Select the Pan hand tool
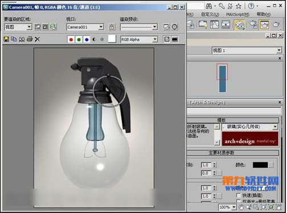287x213 pixels. pos(241,207)
